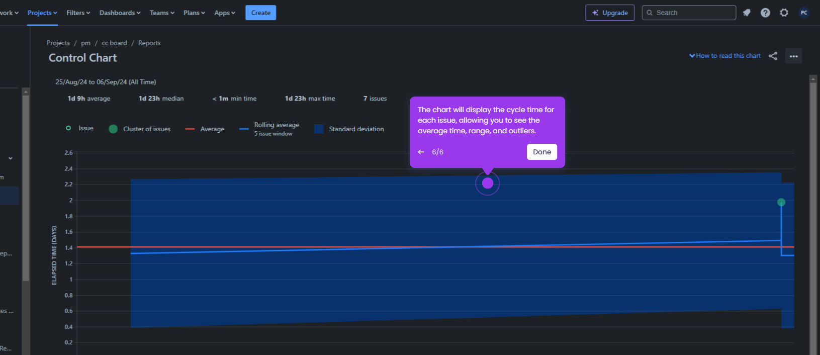Click the Elapsed Time (Days) axis label
Image resolution: width=820 pixels, height=355 pixels.
click(54, 255)
